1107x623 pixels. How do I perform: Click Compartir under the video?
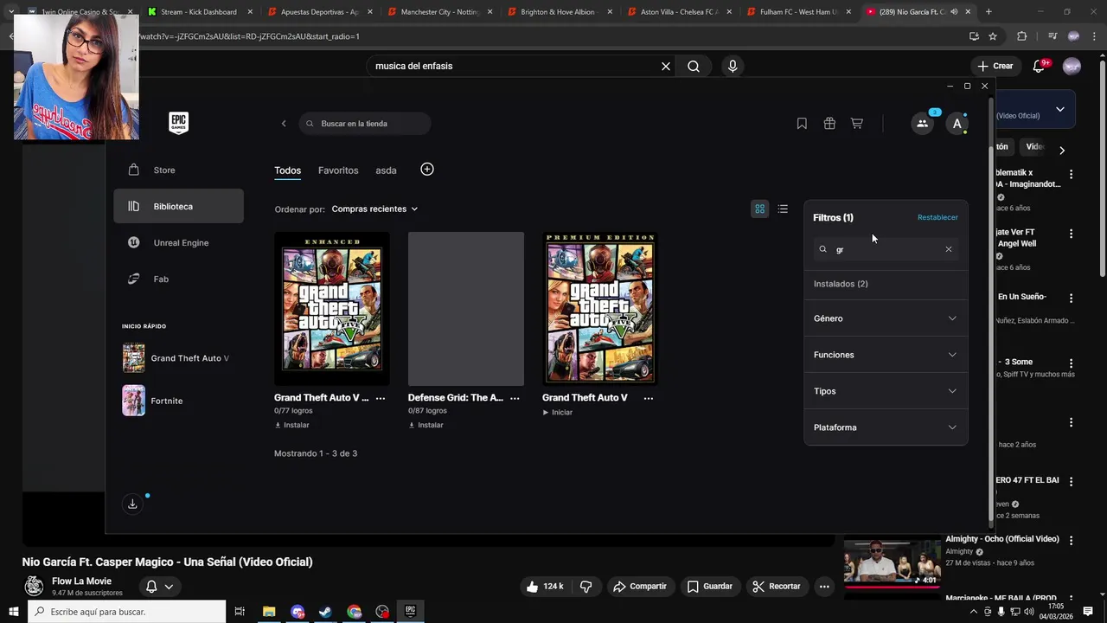(x=640, y=587)
